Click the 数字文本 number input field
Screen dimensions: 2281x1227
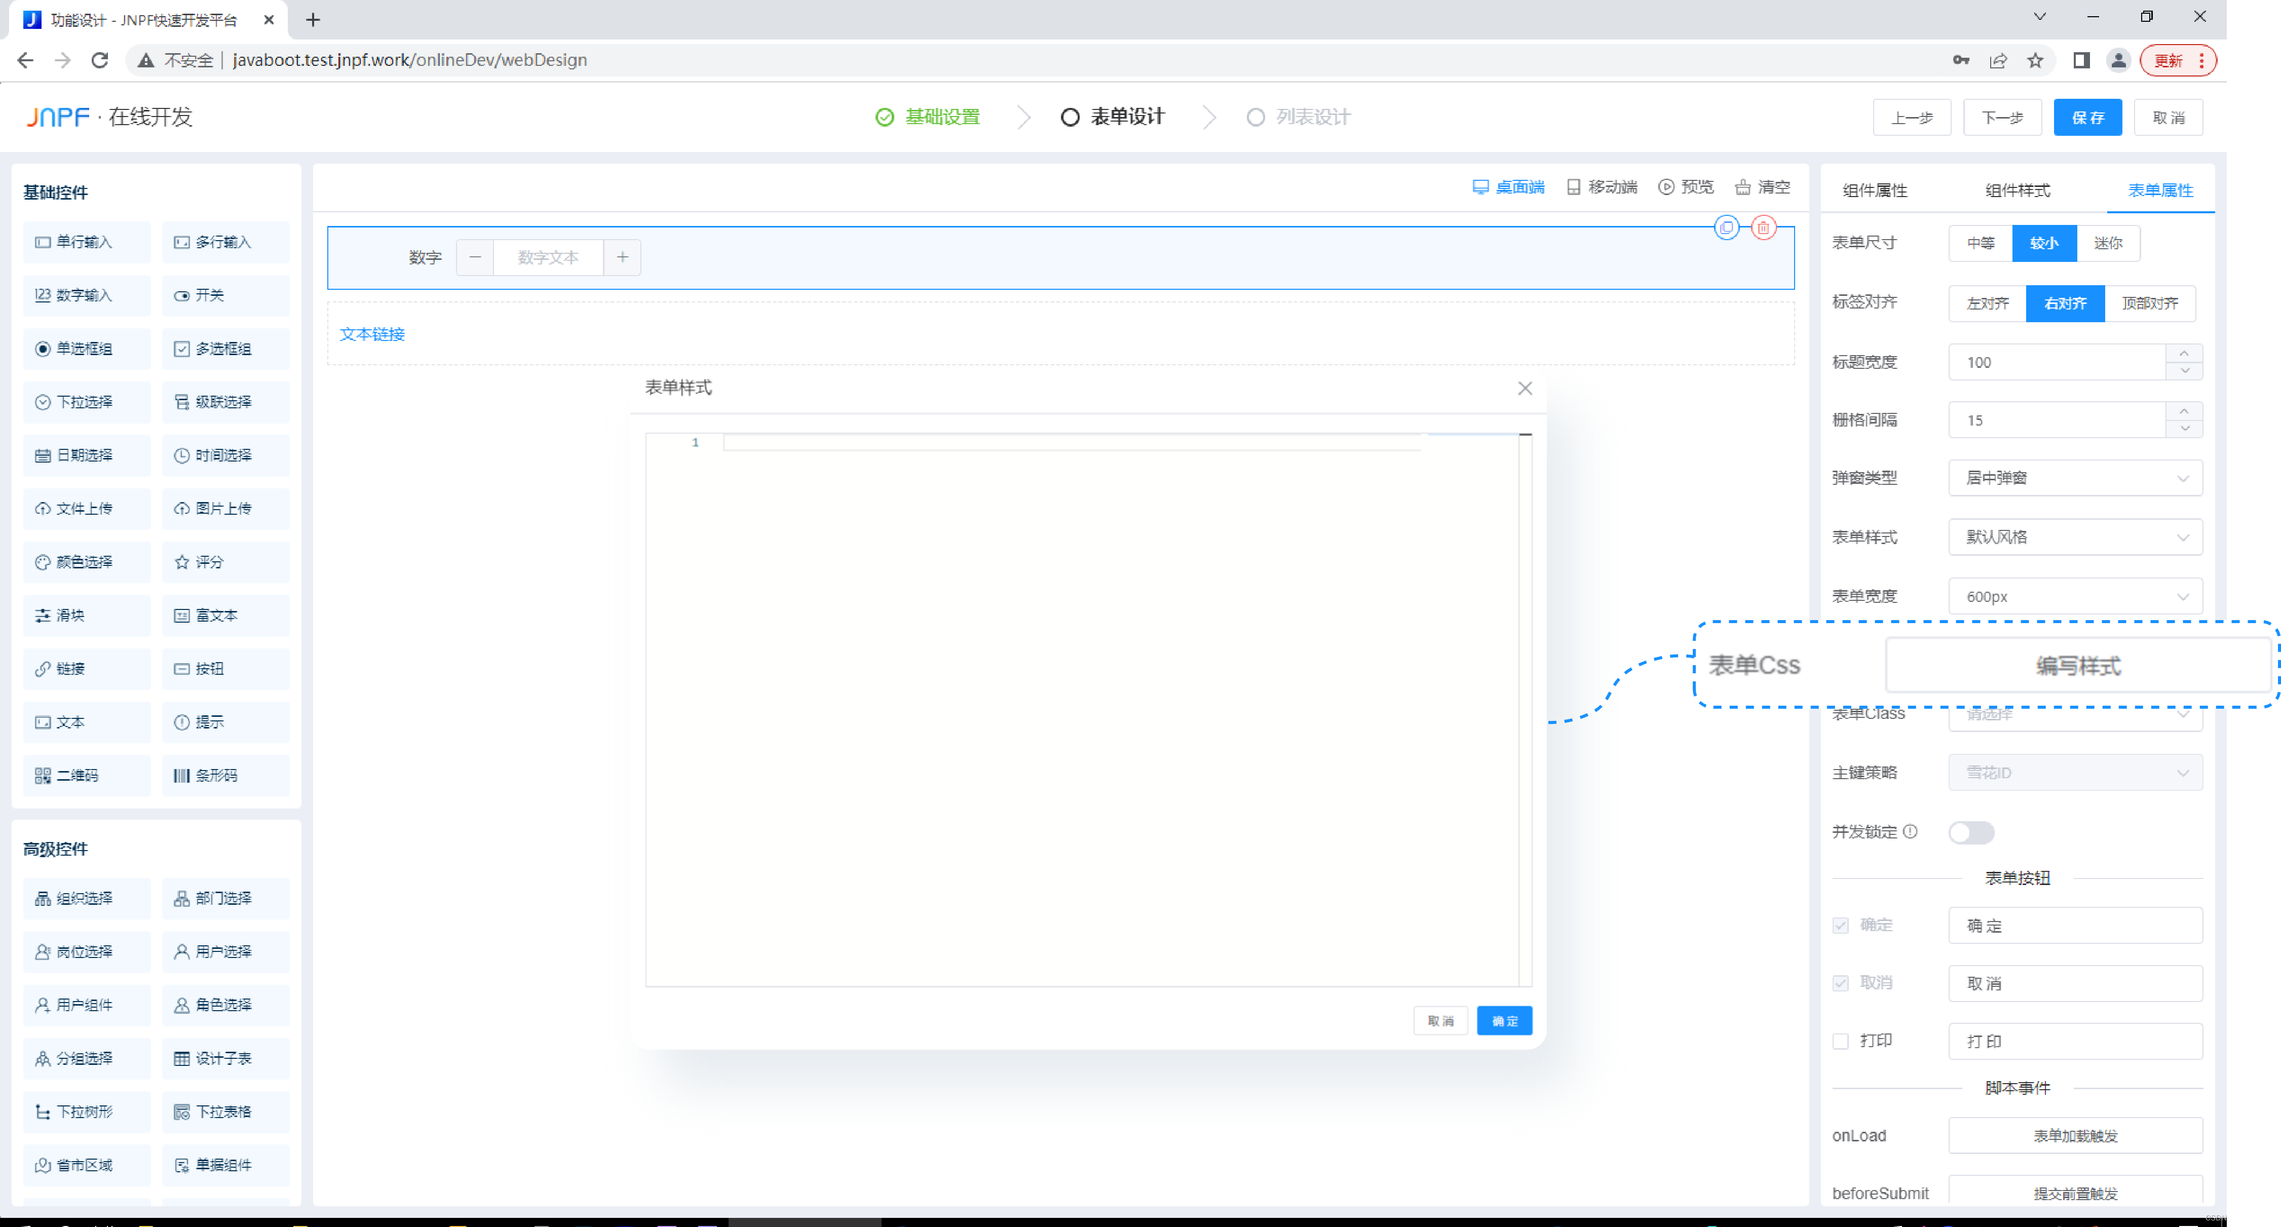[x=548, y=258]
